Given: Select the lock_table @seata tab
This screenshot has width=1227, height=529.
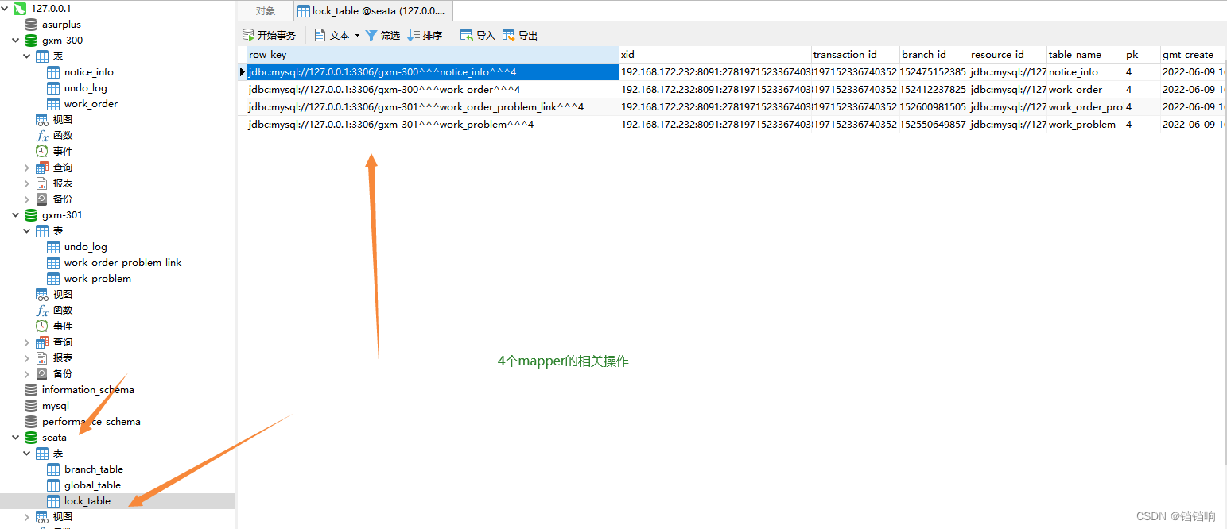Looking at the screenshot, I should point(373,11).
